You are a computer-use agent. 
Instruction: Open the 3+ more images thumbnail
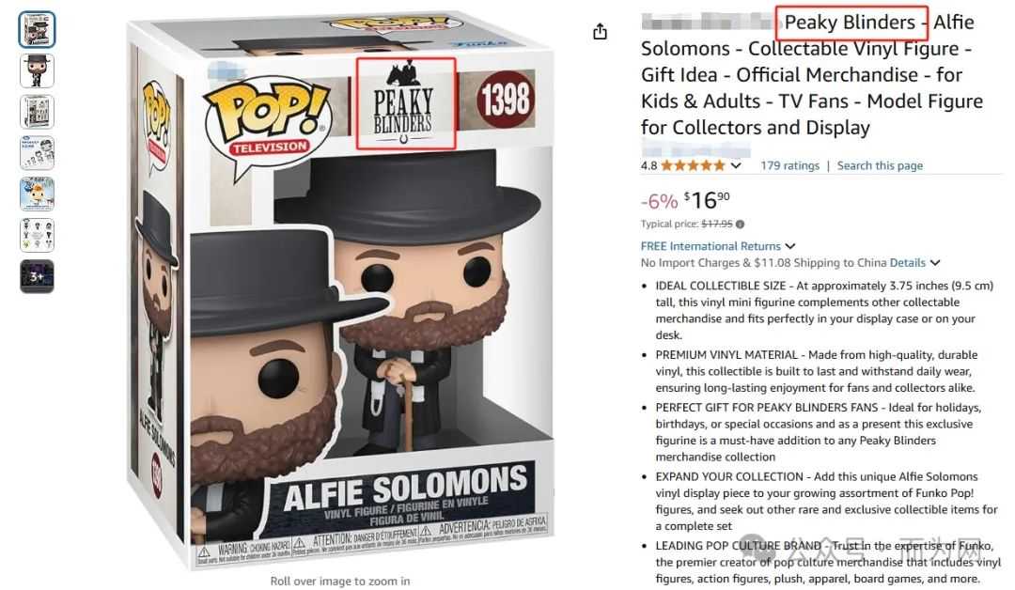[37, 277]
